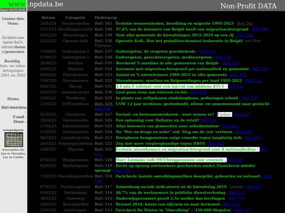Open the BuG 513 link
The width and height of the screenshot is (285, 213).
click(x=243, y=210)
